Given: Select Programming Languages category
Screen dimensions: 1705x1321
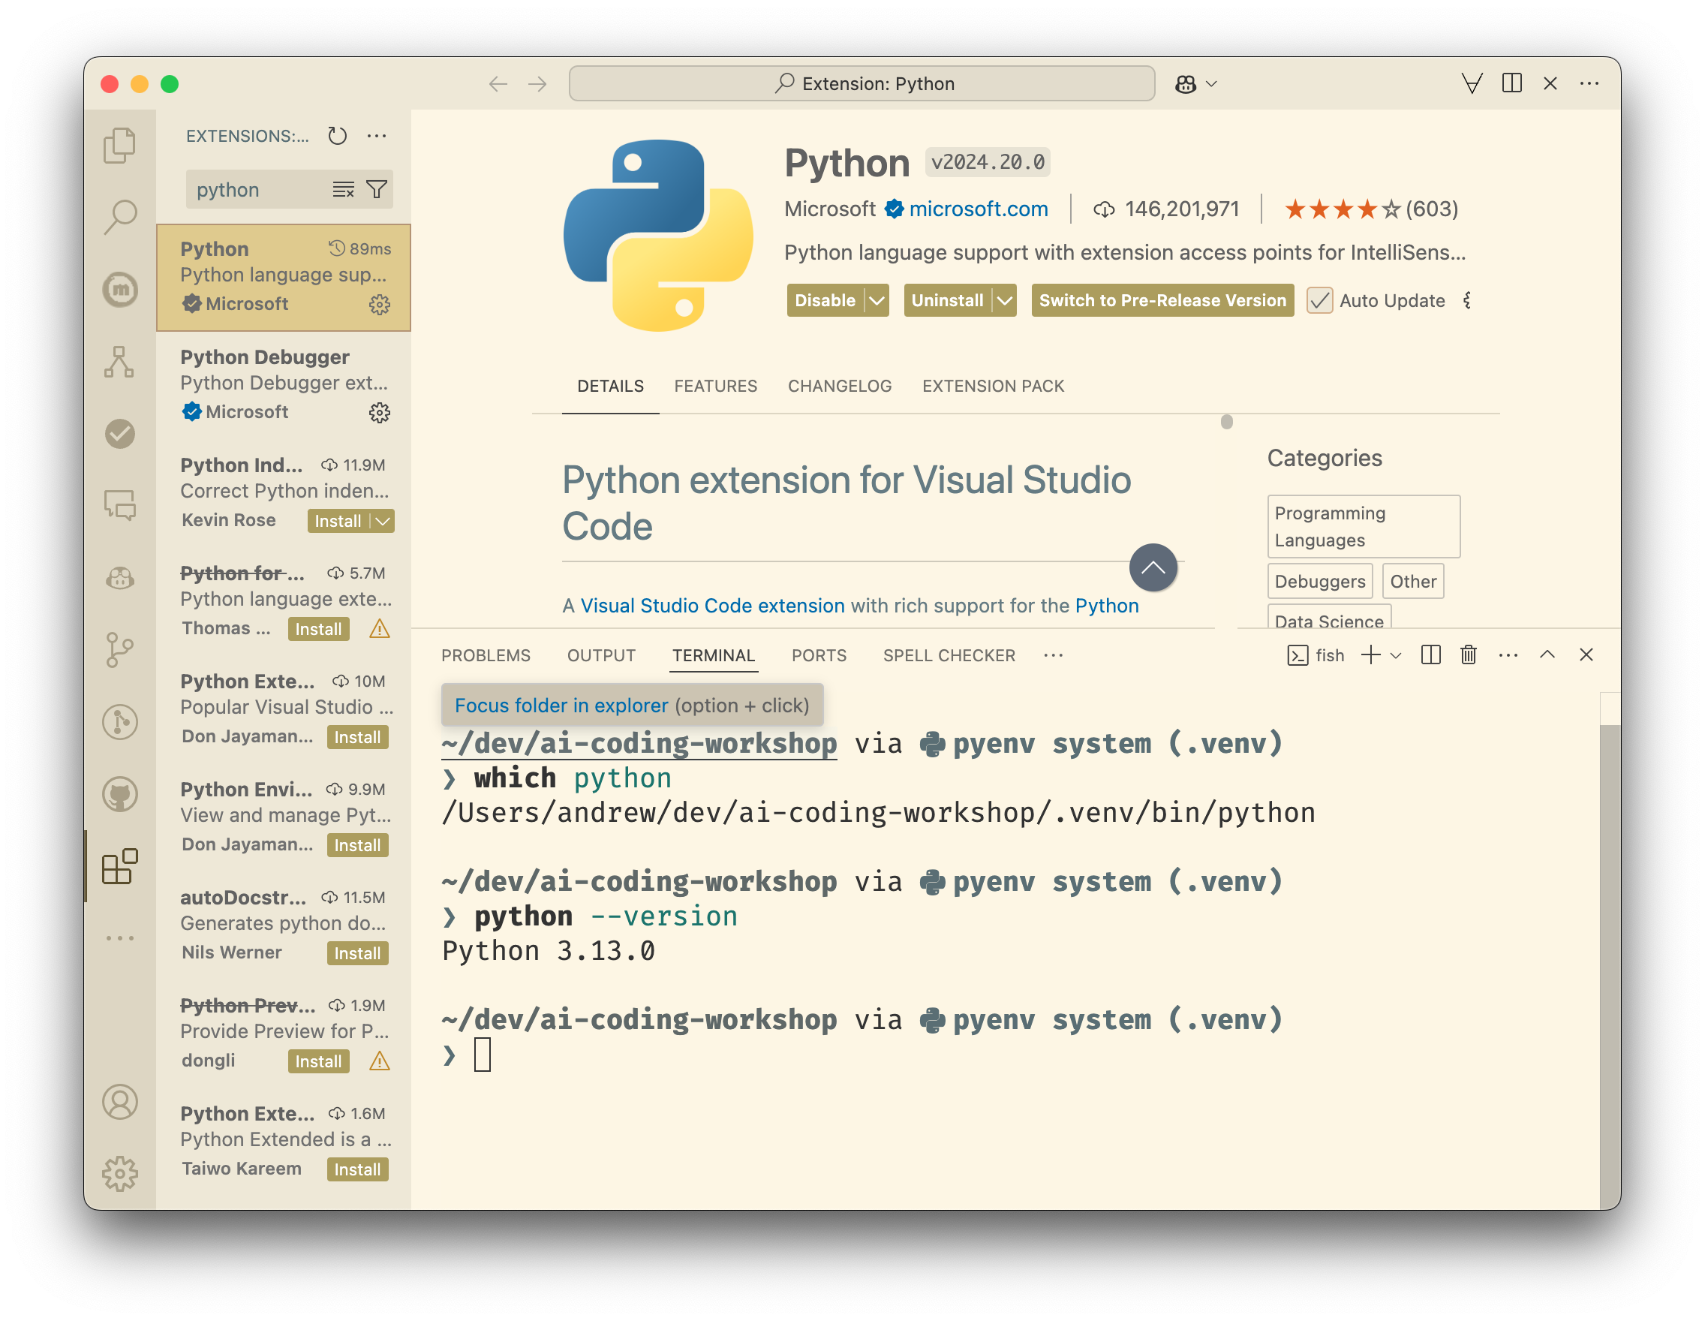Looking at the screenshot, I should pos(1363,526).
